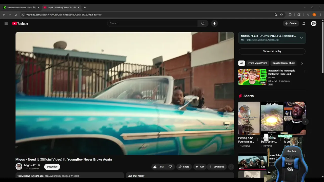324x182 pixels.
Task: Focus the YouTube search field
Action: point(152,24)
